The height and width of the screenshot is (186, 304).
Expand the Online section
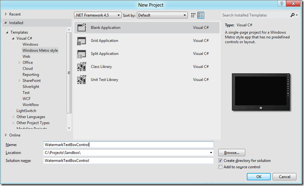(6, 135)
